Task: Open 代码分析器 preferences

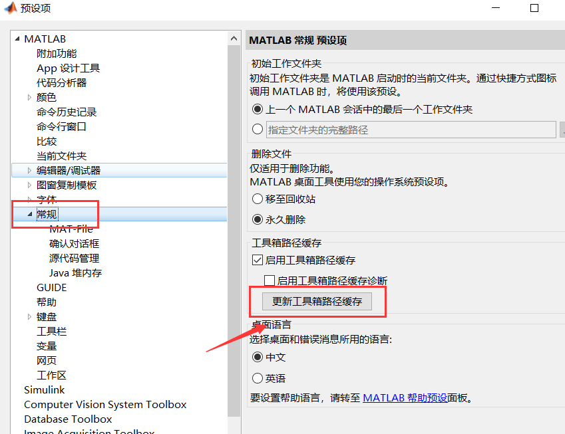Action: 62,83
